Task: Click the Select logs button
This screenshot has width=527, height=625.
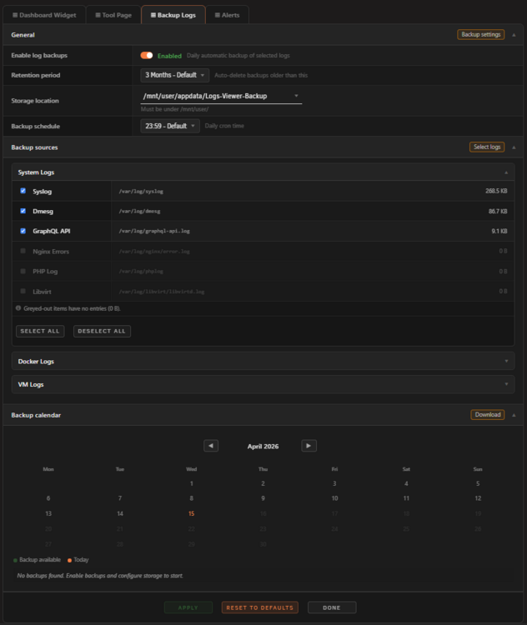Action: (x=487, y=147)
